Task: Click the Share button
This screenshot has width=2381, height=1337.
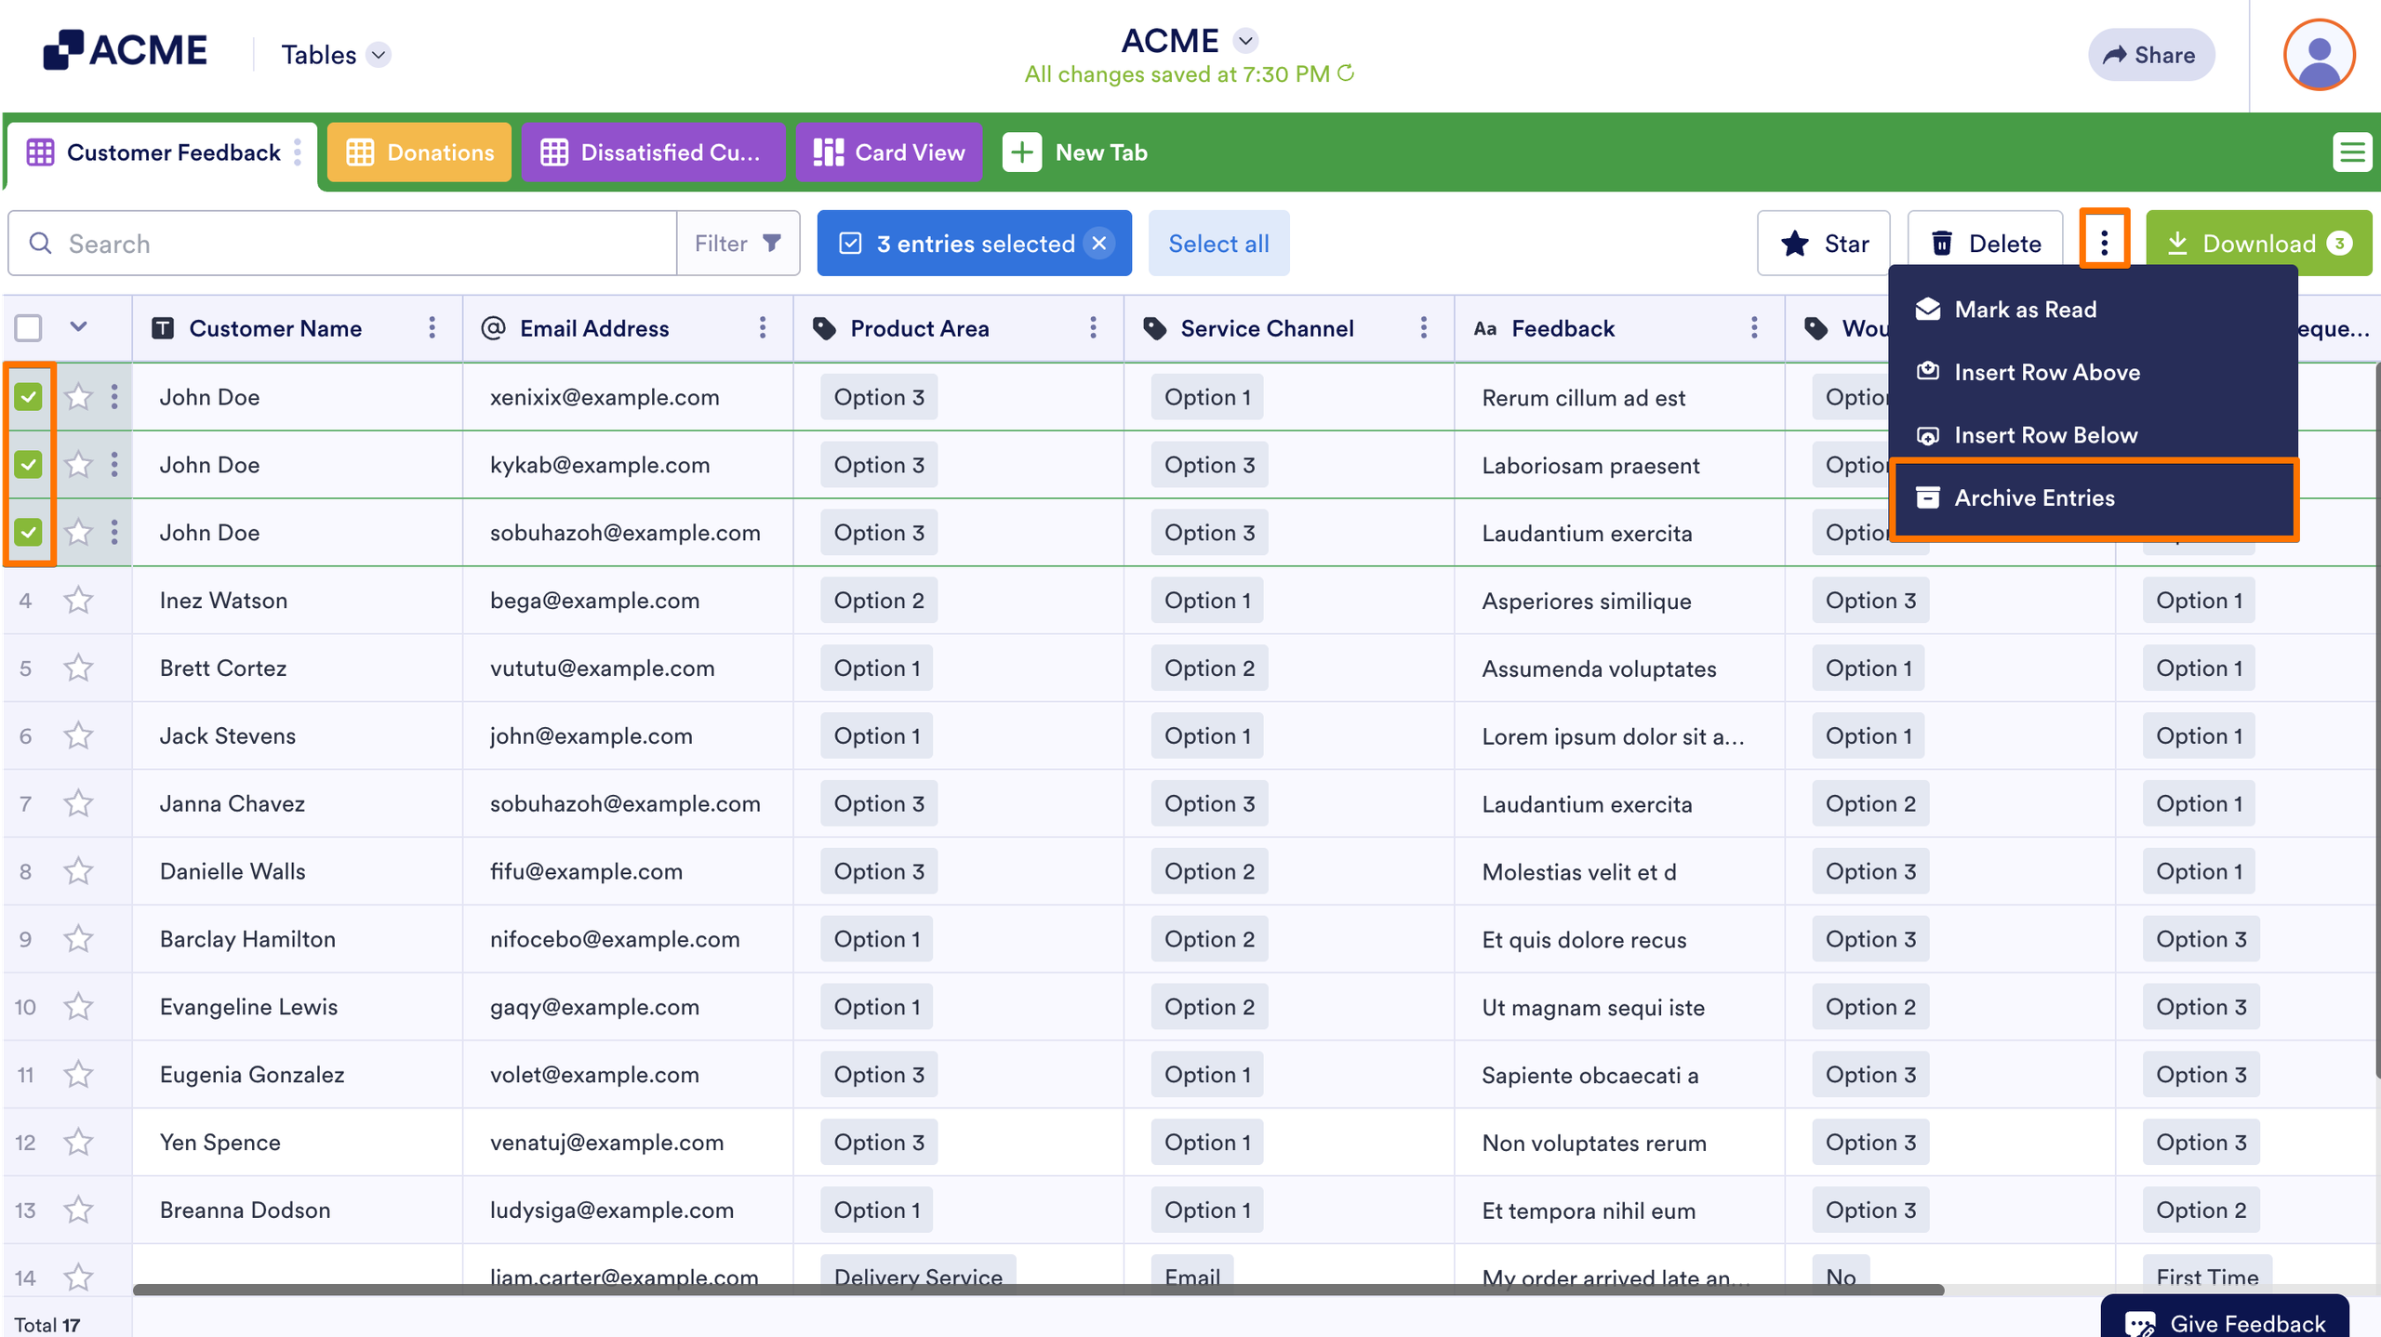Action: click(2150, 55)
